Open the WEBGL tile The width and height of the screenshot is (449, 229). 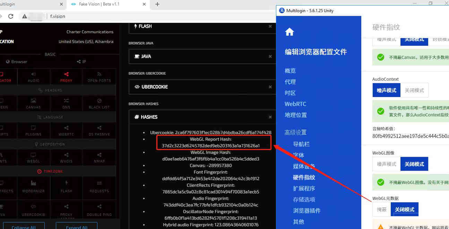click(33, 158)
